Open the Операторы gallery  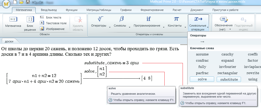100,22
